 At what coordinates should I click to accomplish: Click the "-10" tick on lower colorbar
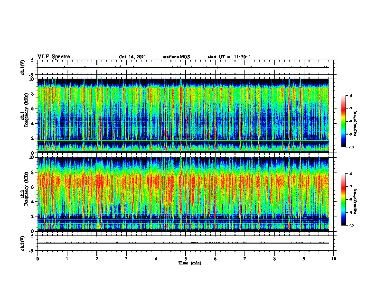351,226
